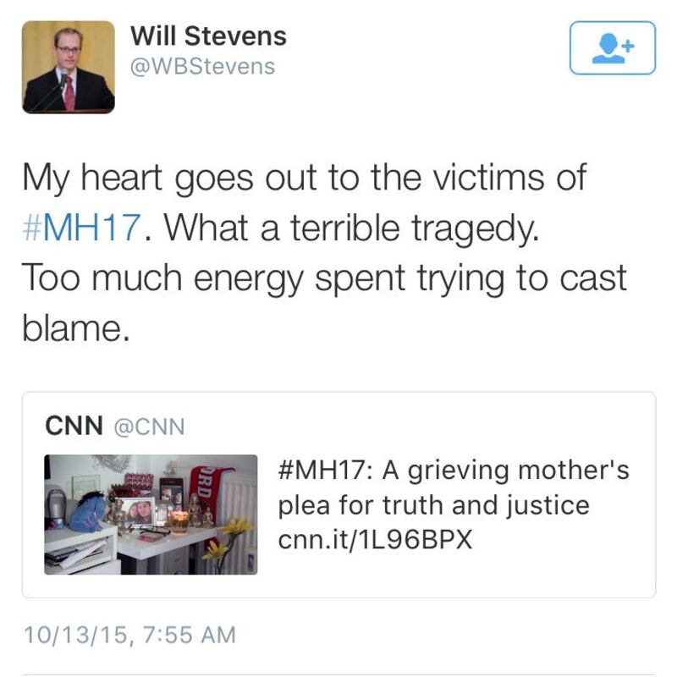Click 'A grieving mother's' headline text
The width and height of the screenshot is (677, 677).
click(496, 470)
